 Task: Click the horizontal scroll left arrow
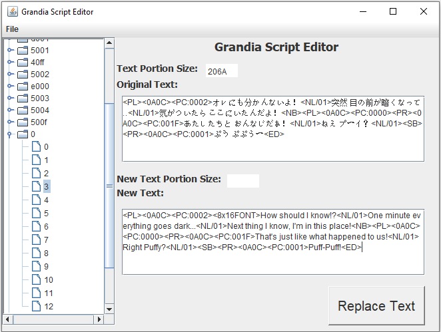(7, 319)
